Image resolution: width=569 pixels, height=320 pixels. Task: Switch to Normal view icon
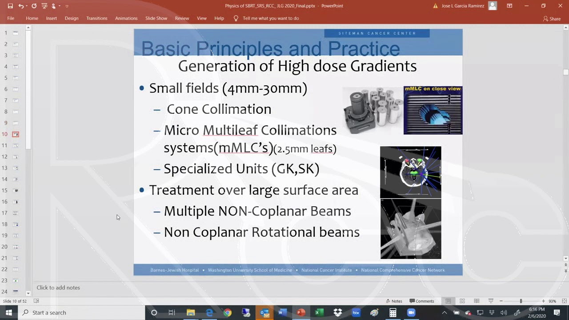[x=448, y=301]
